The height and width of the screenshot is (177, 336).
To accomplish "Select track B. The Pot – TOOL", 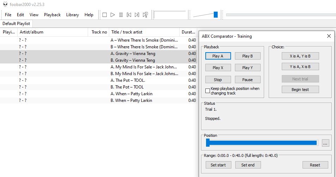I will (99, 87).
